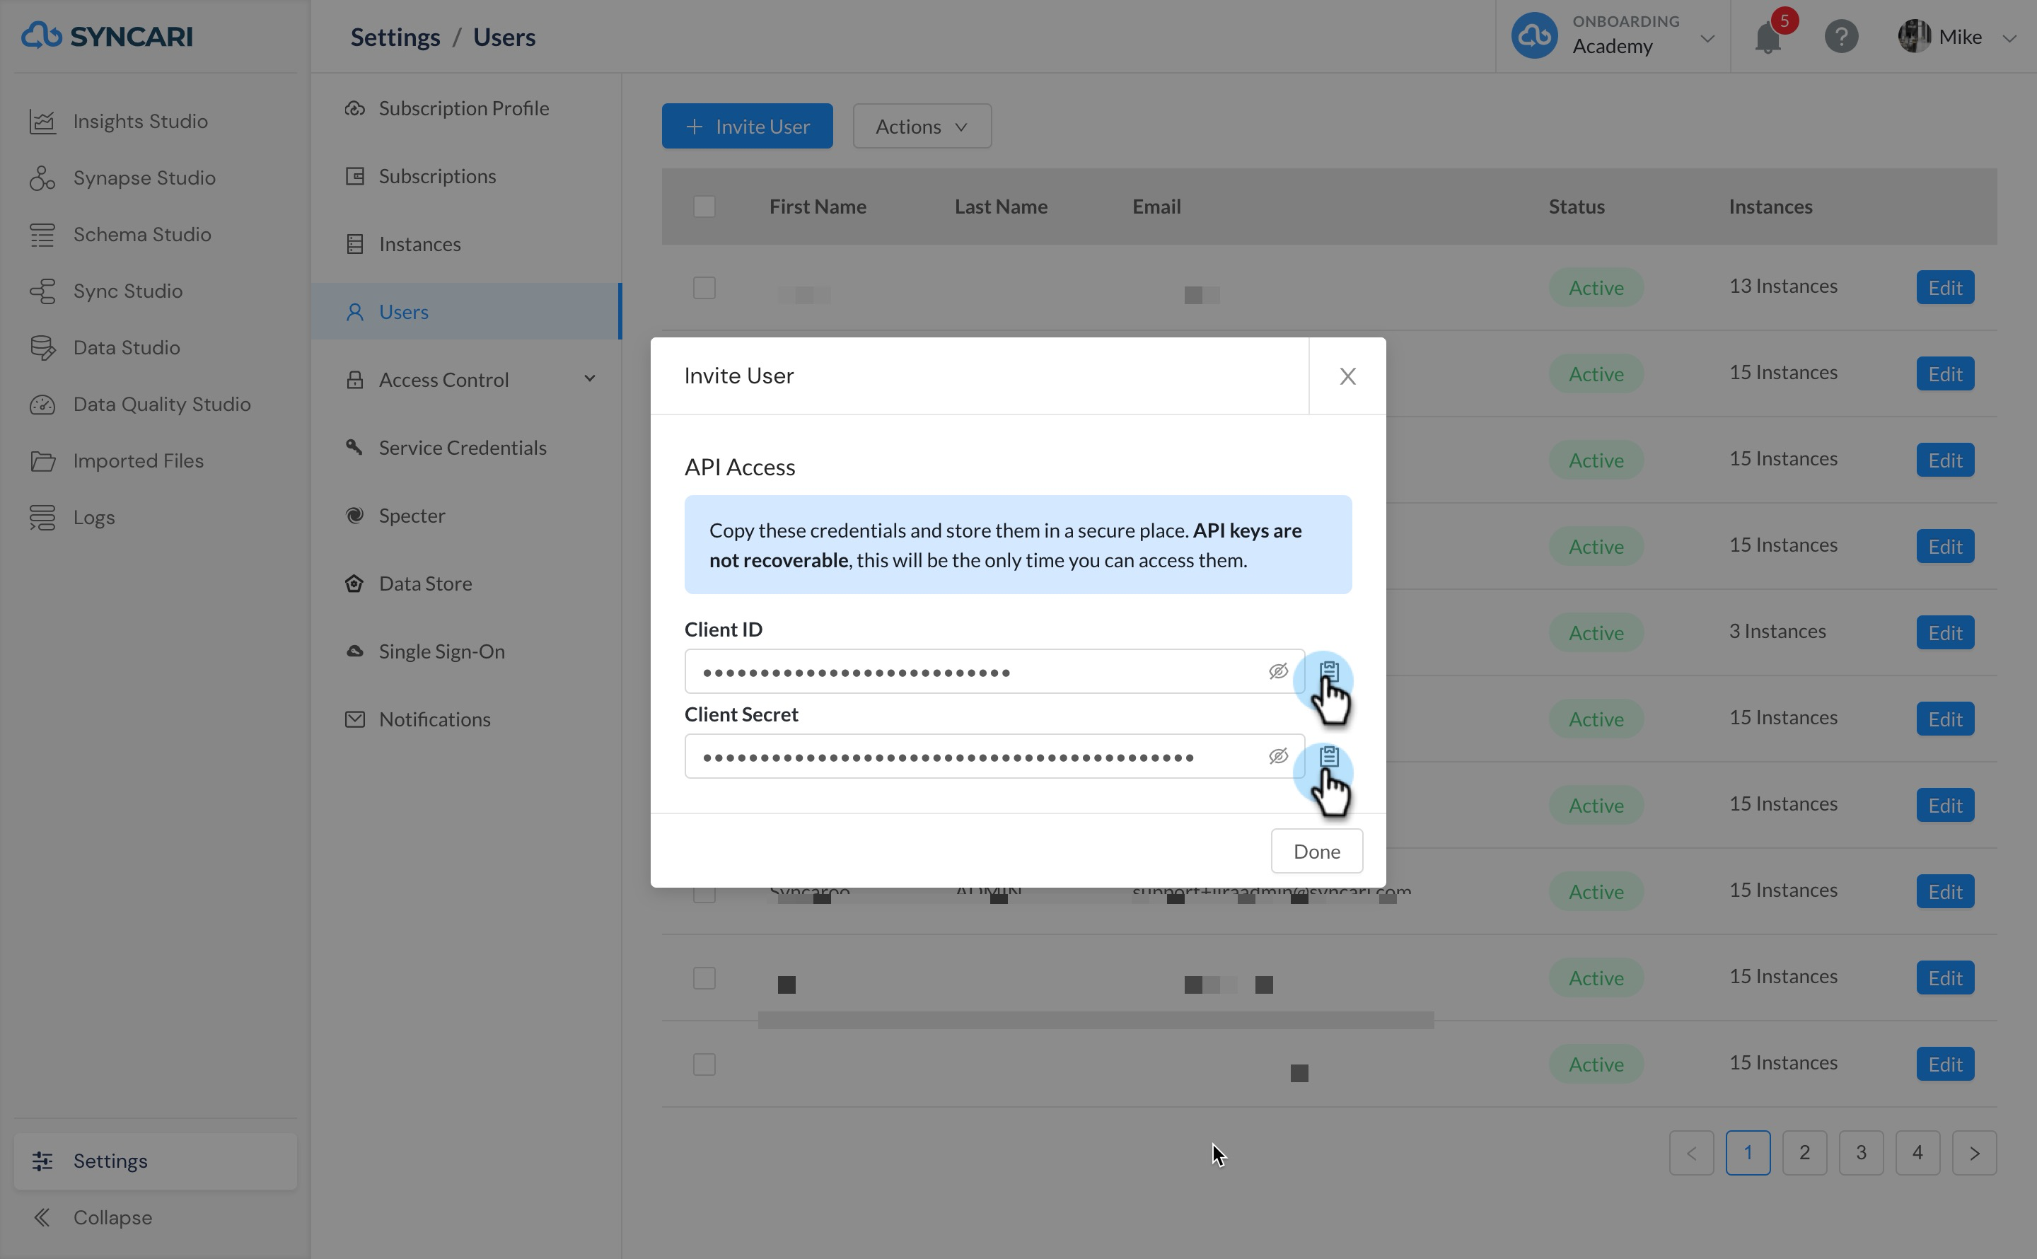
Task: Open Data Quality Studio
Action: [x=161, y=405]
